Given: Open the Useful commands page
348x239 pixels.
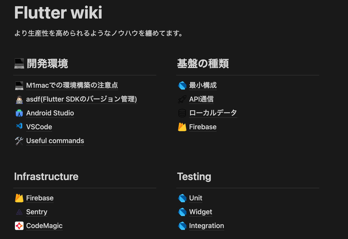Looking at the screenshot, I should point(55,141).
